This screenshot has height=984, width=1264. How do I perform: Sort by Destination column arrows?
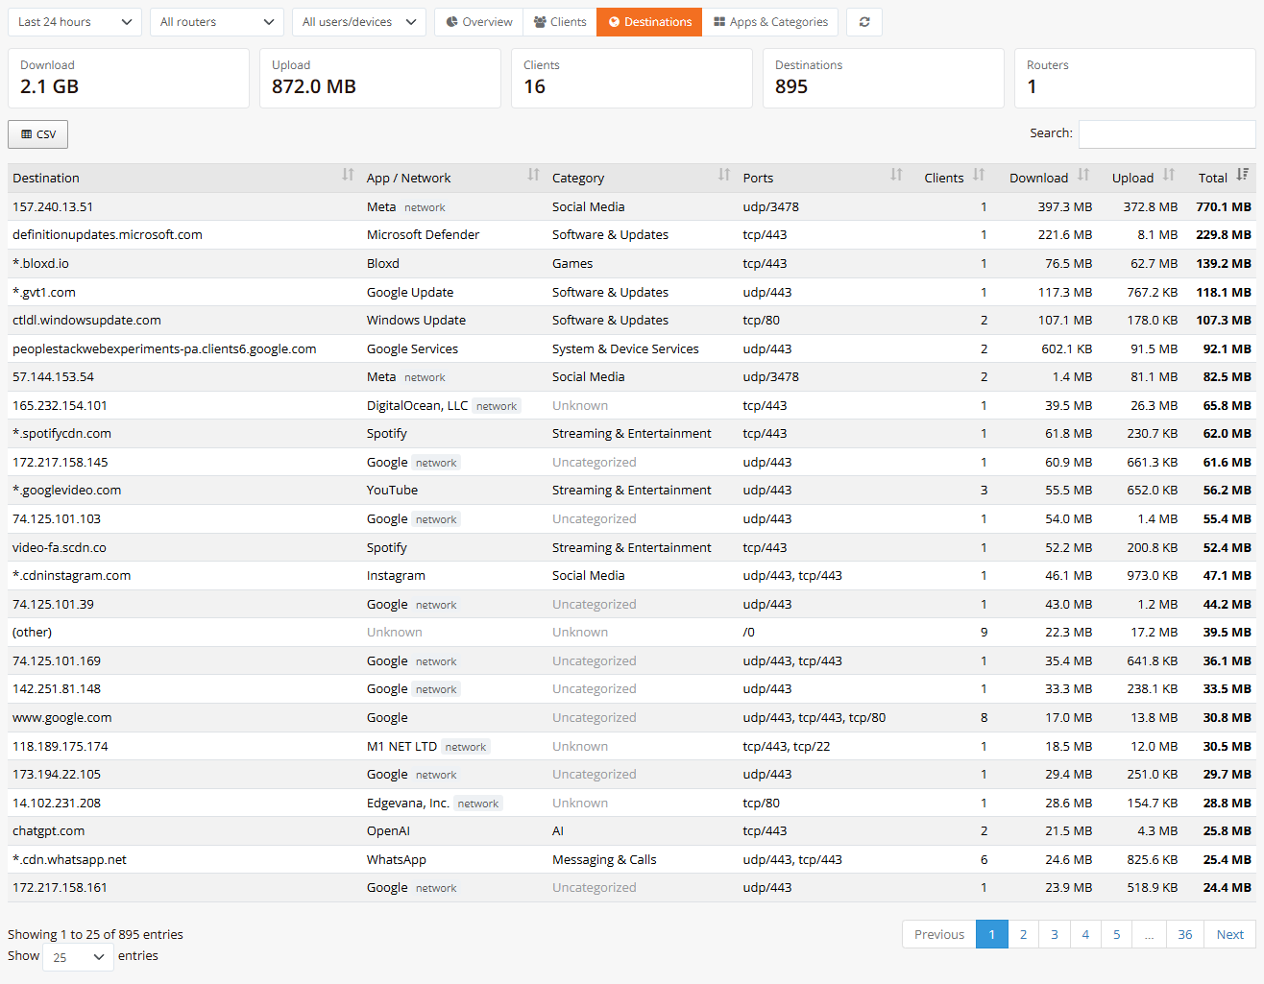click(348, 175)
